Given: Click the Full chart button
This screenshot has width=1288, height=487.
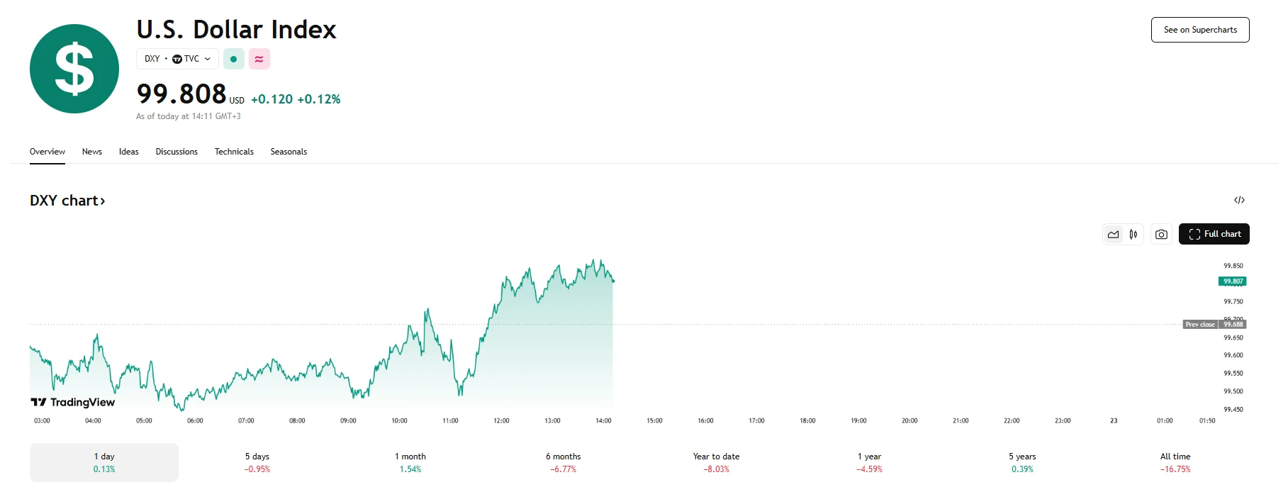Looking at the screenshot, I should point(1214,234).
